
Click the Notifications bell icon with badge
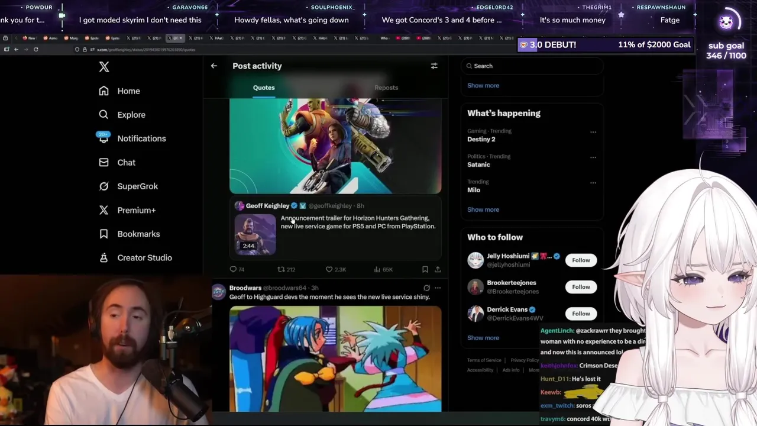coord(103,138)
